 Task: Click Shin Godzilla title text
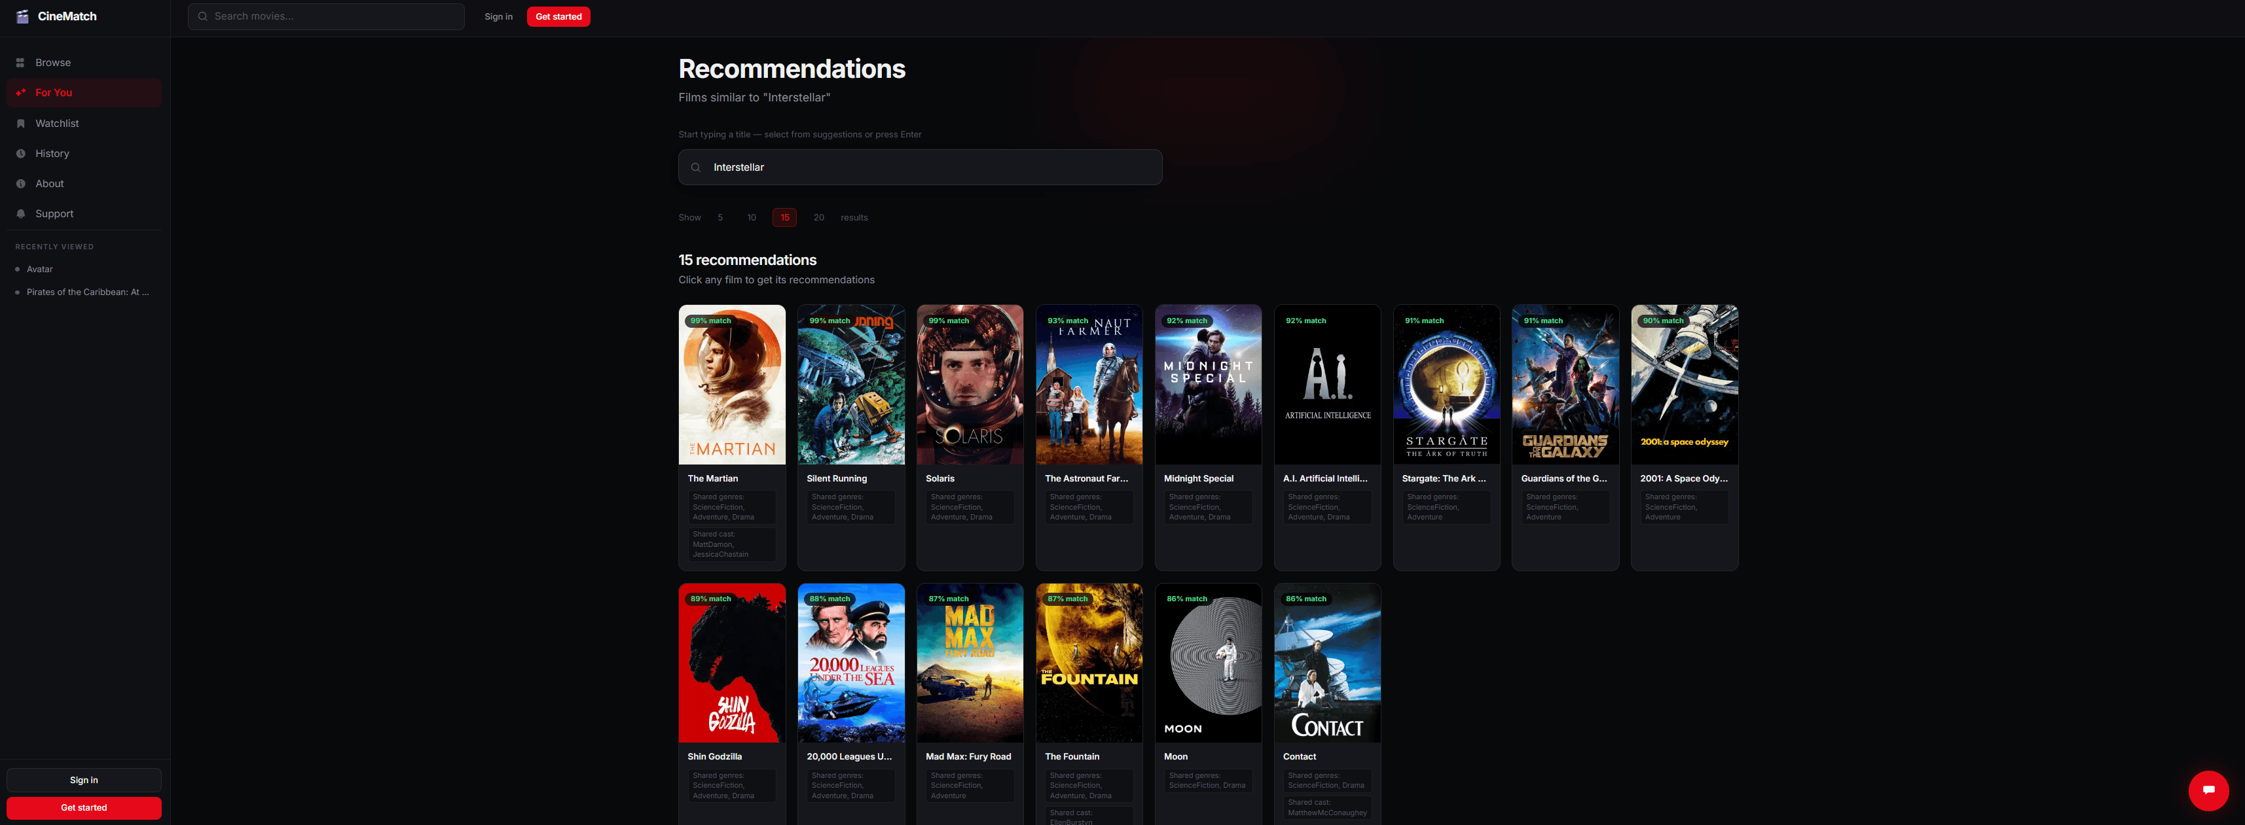click(715, 756)
